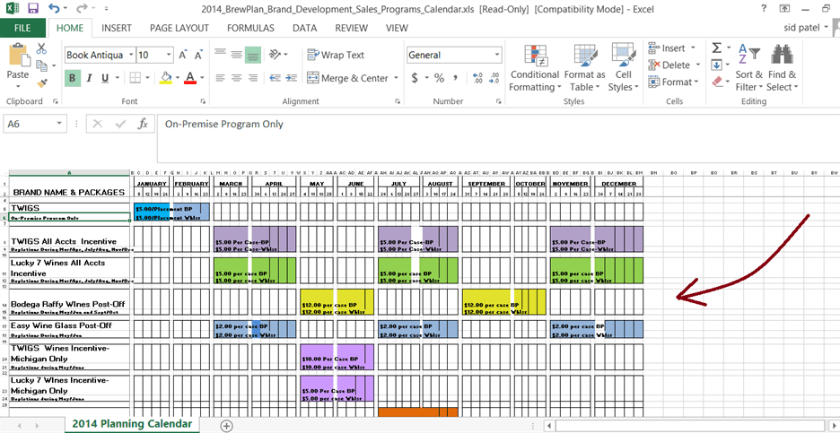The width and height of the screenshot is (840, 433).
Task: Toggle Underline formatting
Action: tap(104, 78)
